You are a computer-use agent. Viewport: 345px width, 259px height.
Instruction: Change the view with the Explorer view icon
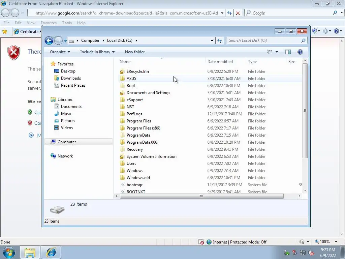[x=269, y=52]
